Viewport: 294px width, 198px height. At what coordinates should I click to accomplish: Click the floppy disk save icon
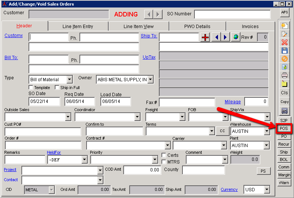(x=285, y=51)
